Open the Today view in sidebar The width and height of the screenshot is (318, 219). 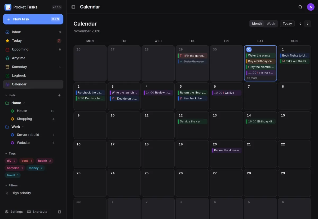(33, 41)
